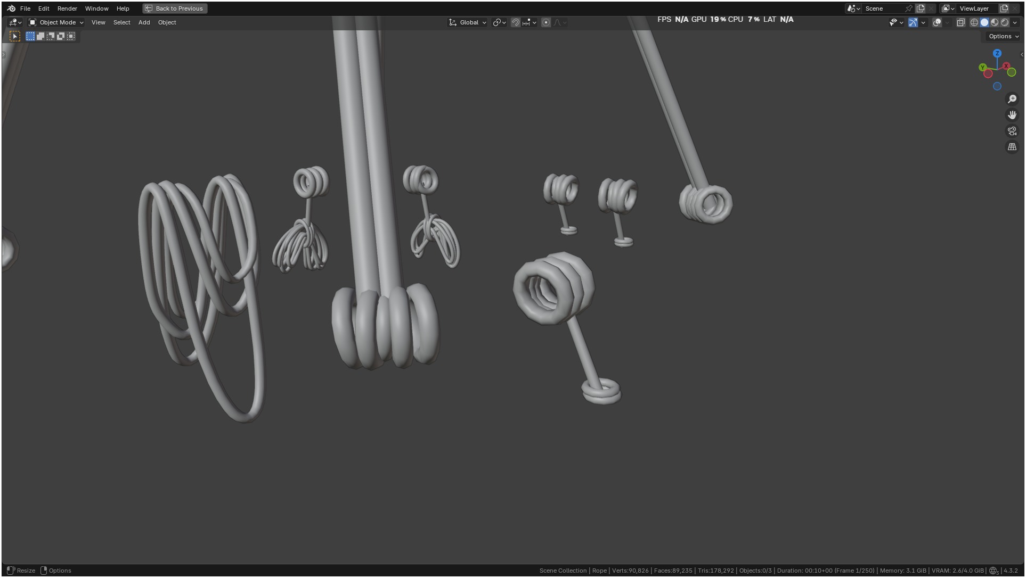Open the Options dropdown
The height and width of the screenshot is (578, 1026).
coord(1003,36)
